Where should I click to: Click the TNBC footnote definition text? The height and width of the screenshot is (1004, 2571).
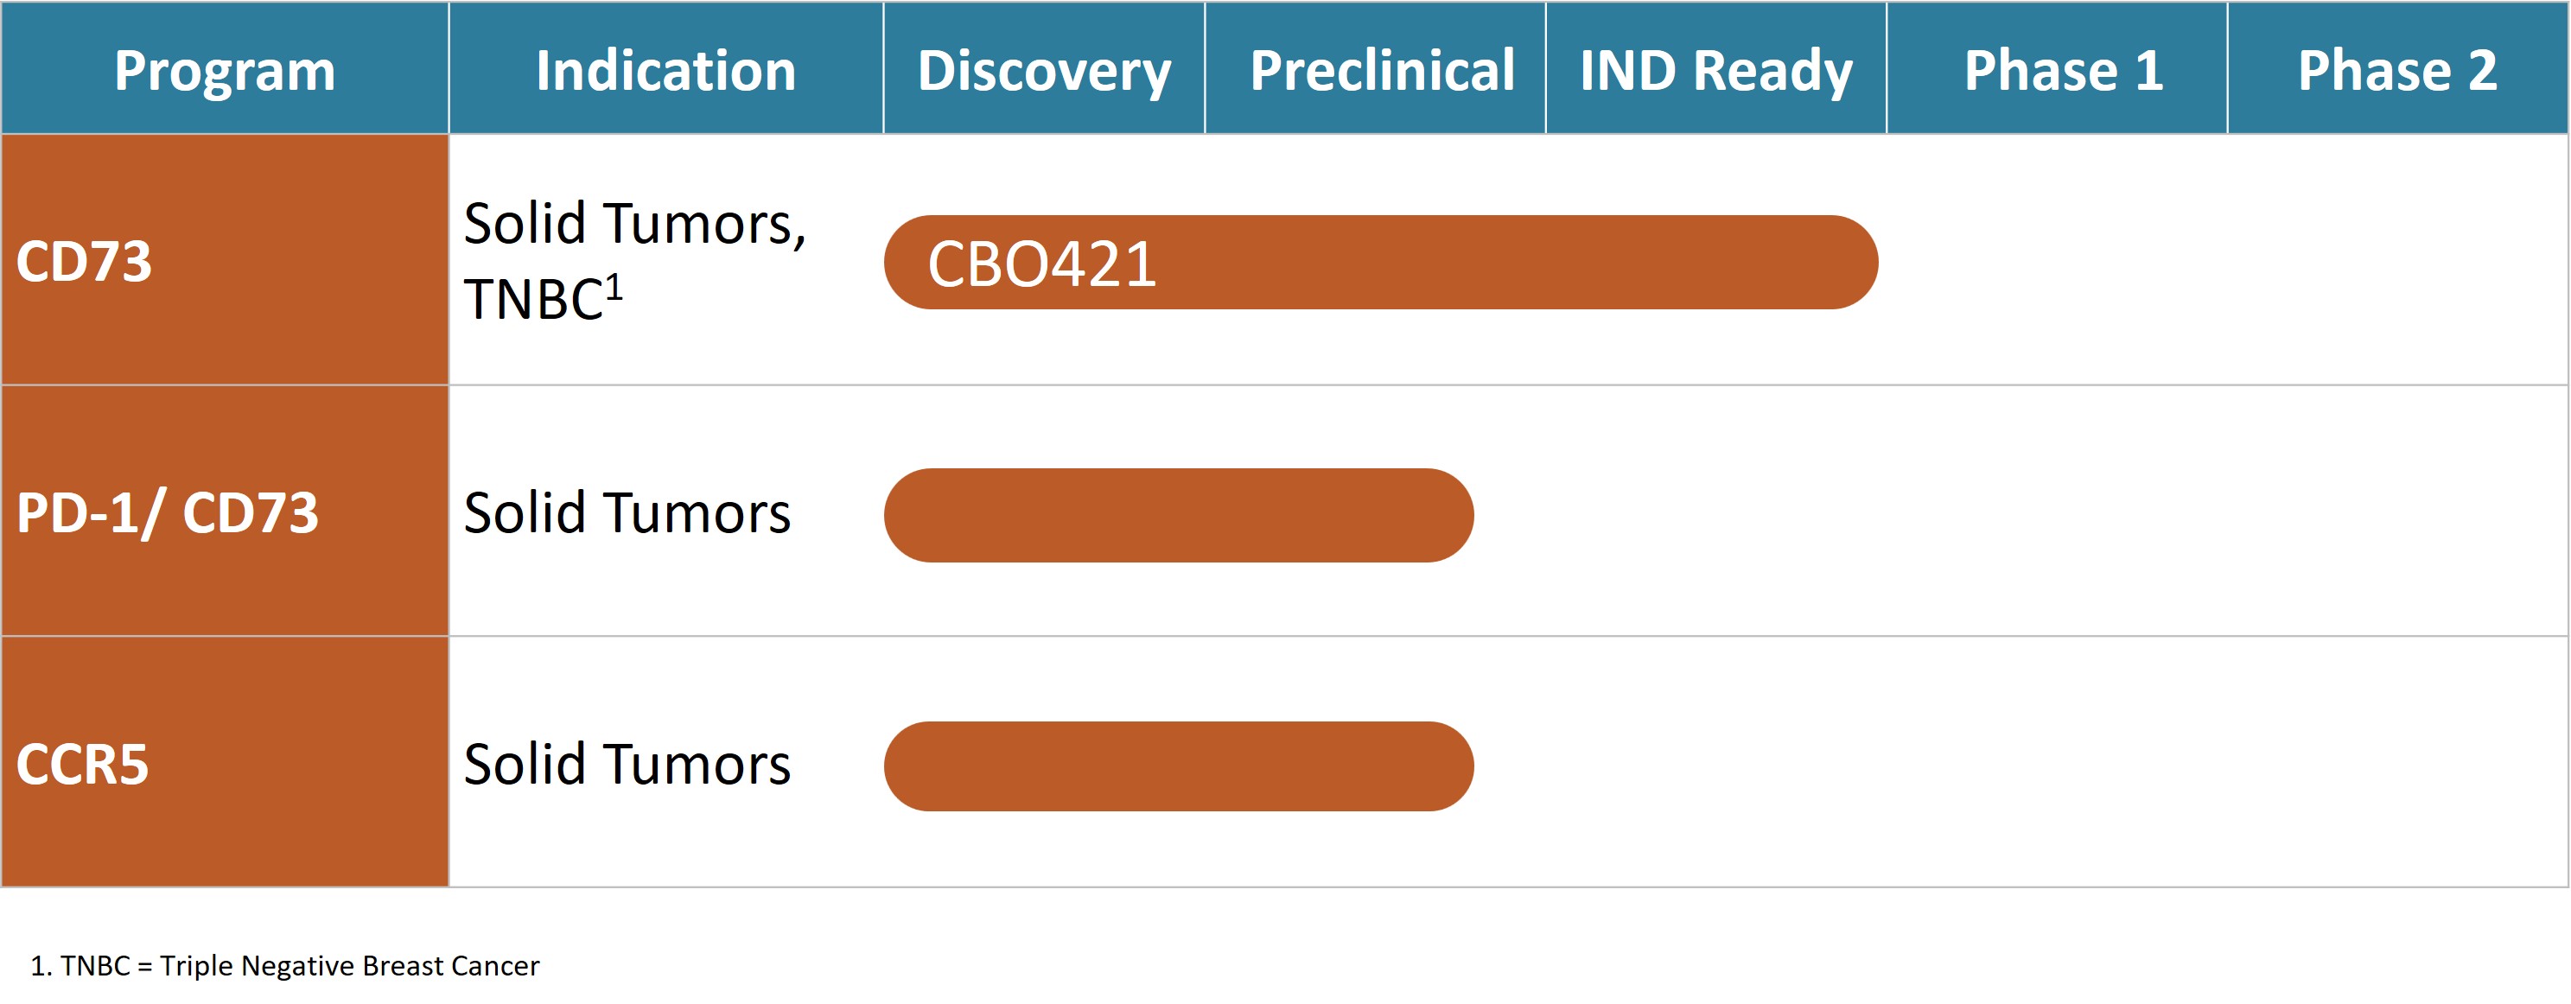pyautogui.click(x=285, y=965)
